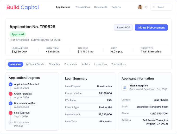
Task: Click the Export PDF button
Action: 123,28
